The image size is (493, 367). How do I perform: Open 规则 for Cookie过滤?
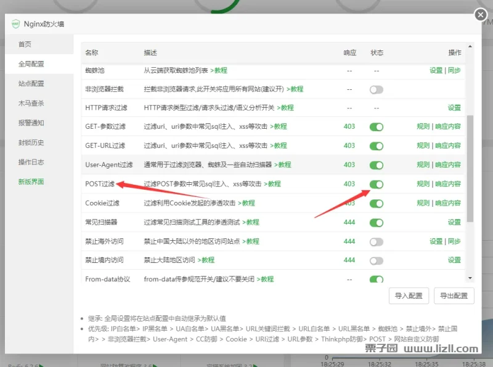423,203
